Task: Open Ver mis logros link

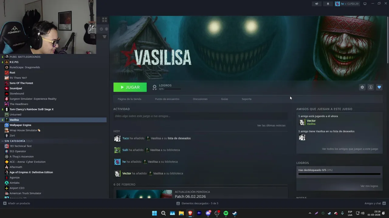Action: (369, 186)
